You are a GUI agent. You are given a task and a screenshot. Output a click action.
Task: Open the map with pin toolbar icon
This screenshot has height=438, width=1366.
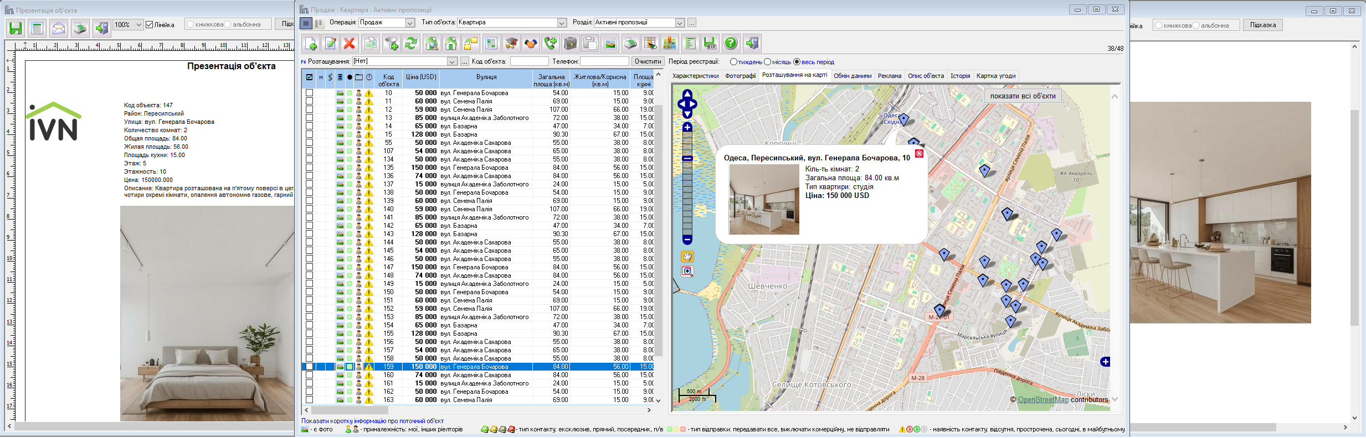click(x=670, y=43)
